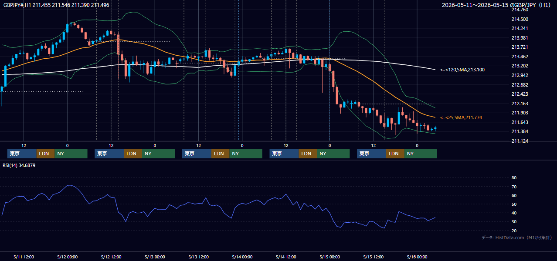Viewport: 557px width, 261px height.
Task: Select the RSI(14) 34.6879 indicator label
Action: (x=19, y=165)
